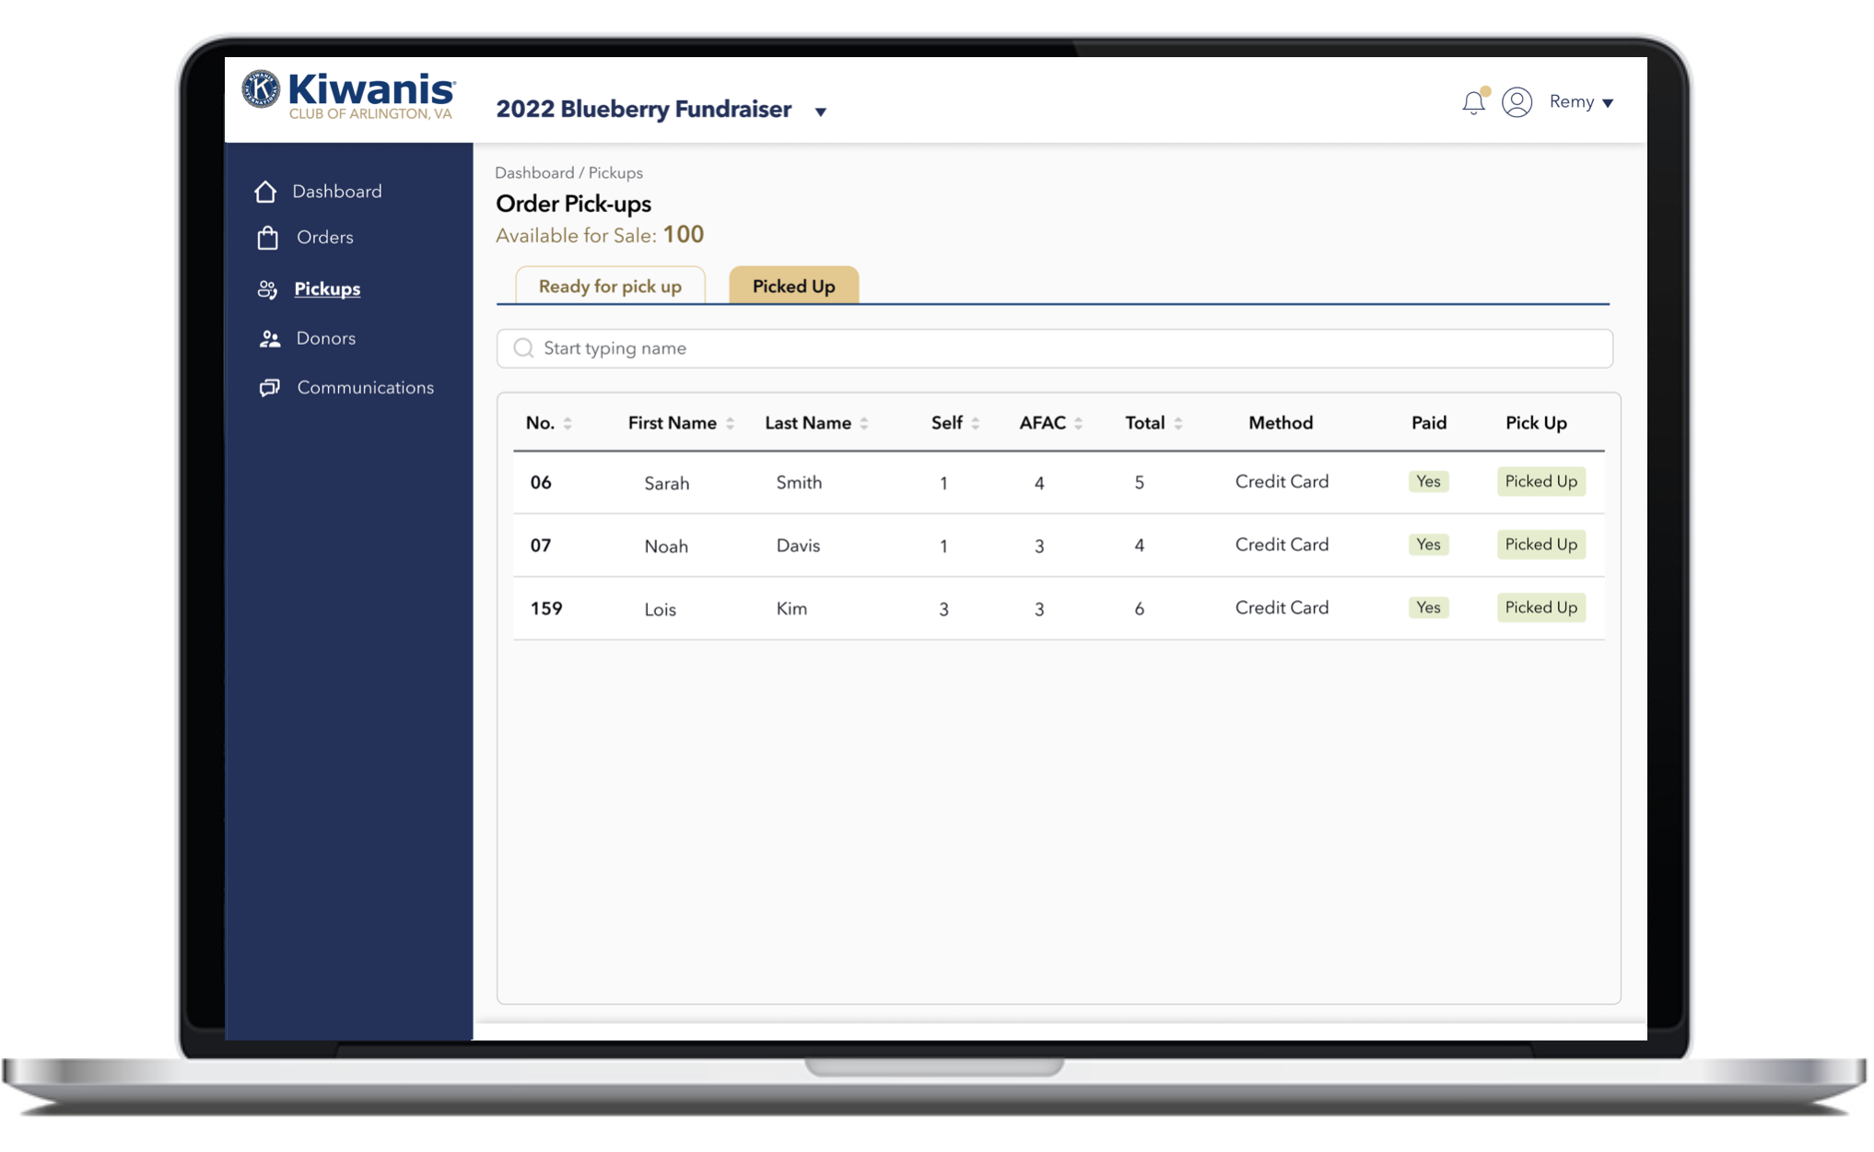Image resolution: width=1874 pixels, height=1152 pixels.
Task: Click last name Davis
Action: coord(798,546)
